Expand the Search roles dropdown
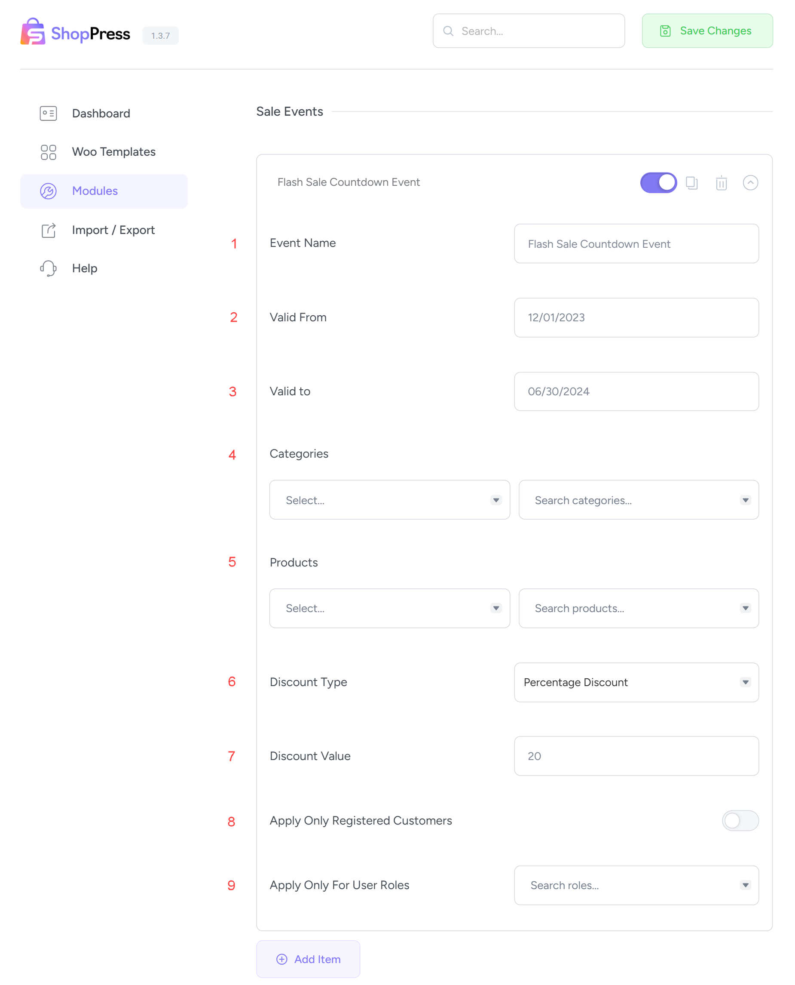Screen dimensions: 795x985 [x=636, y=885]
